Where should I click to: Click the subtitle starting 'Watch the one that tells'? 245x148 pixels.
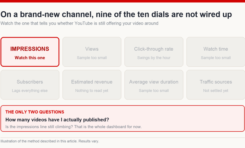point(79,23)
